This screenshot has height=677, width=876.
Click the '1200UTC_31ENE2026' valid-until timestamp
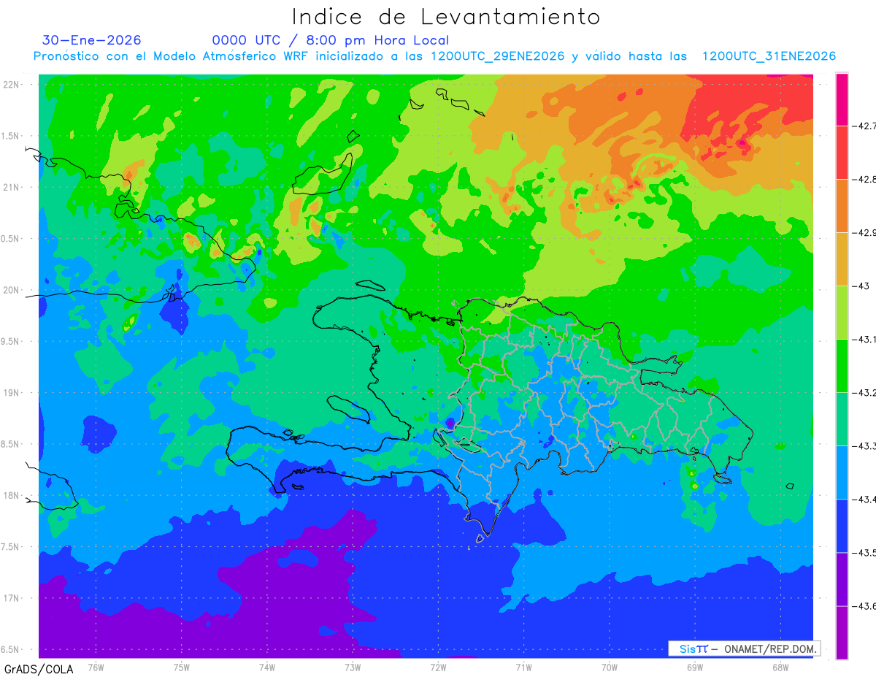(769, 56)
